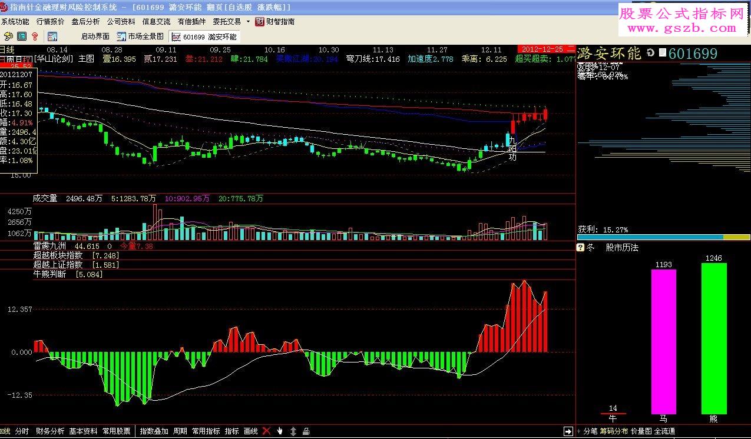Click the green 熊 bar labeled 1246
Viewport: 751px width, 439px height.
pos(714,338)
